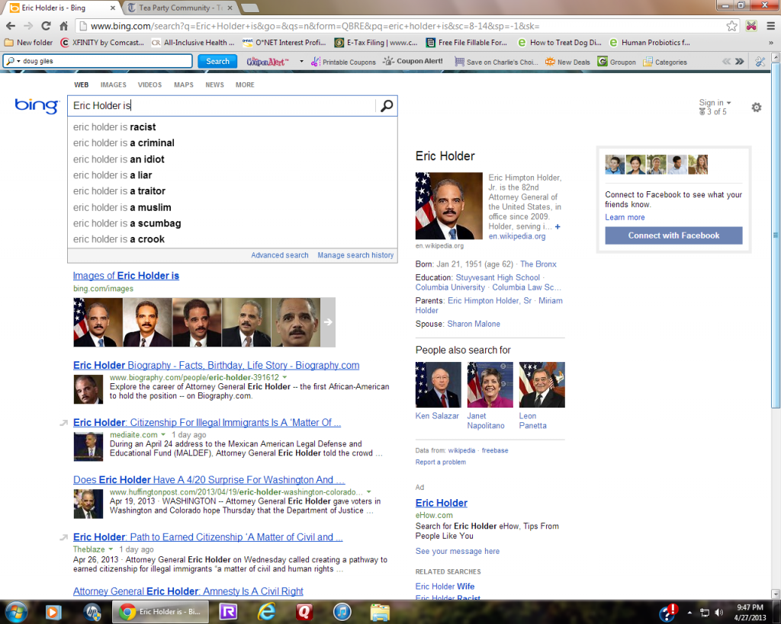Switch to the Images search tab
This screenshot has width=781, height=624.
[x=114, y=85]
